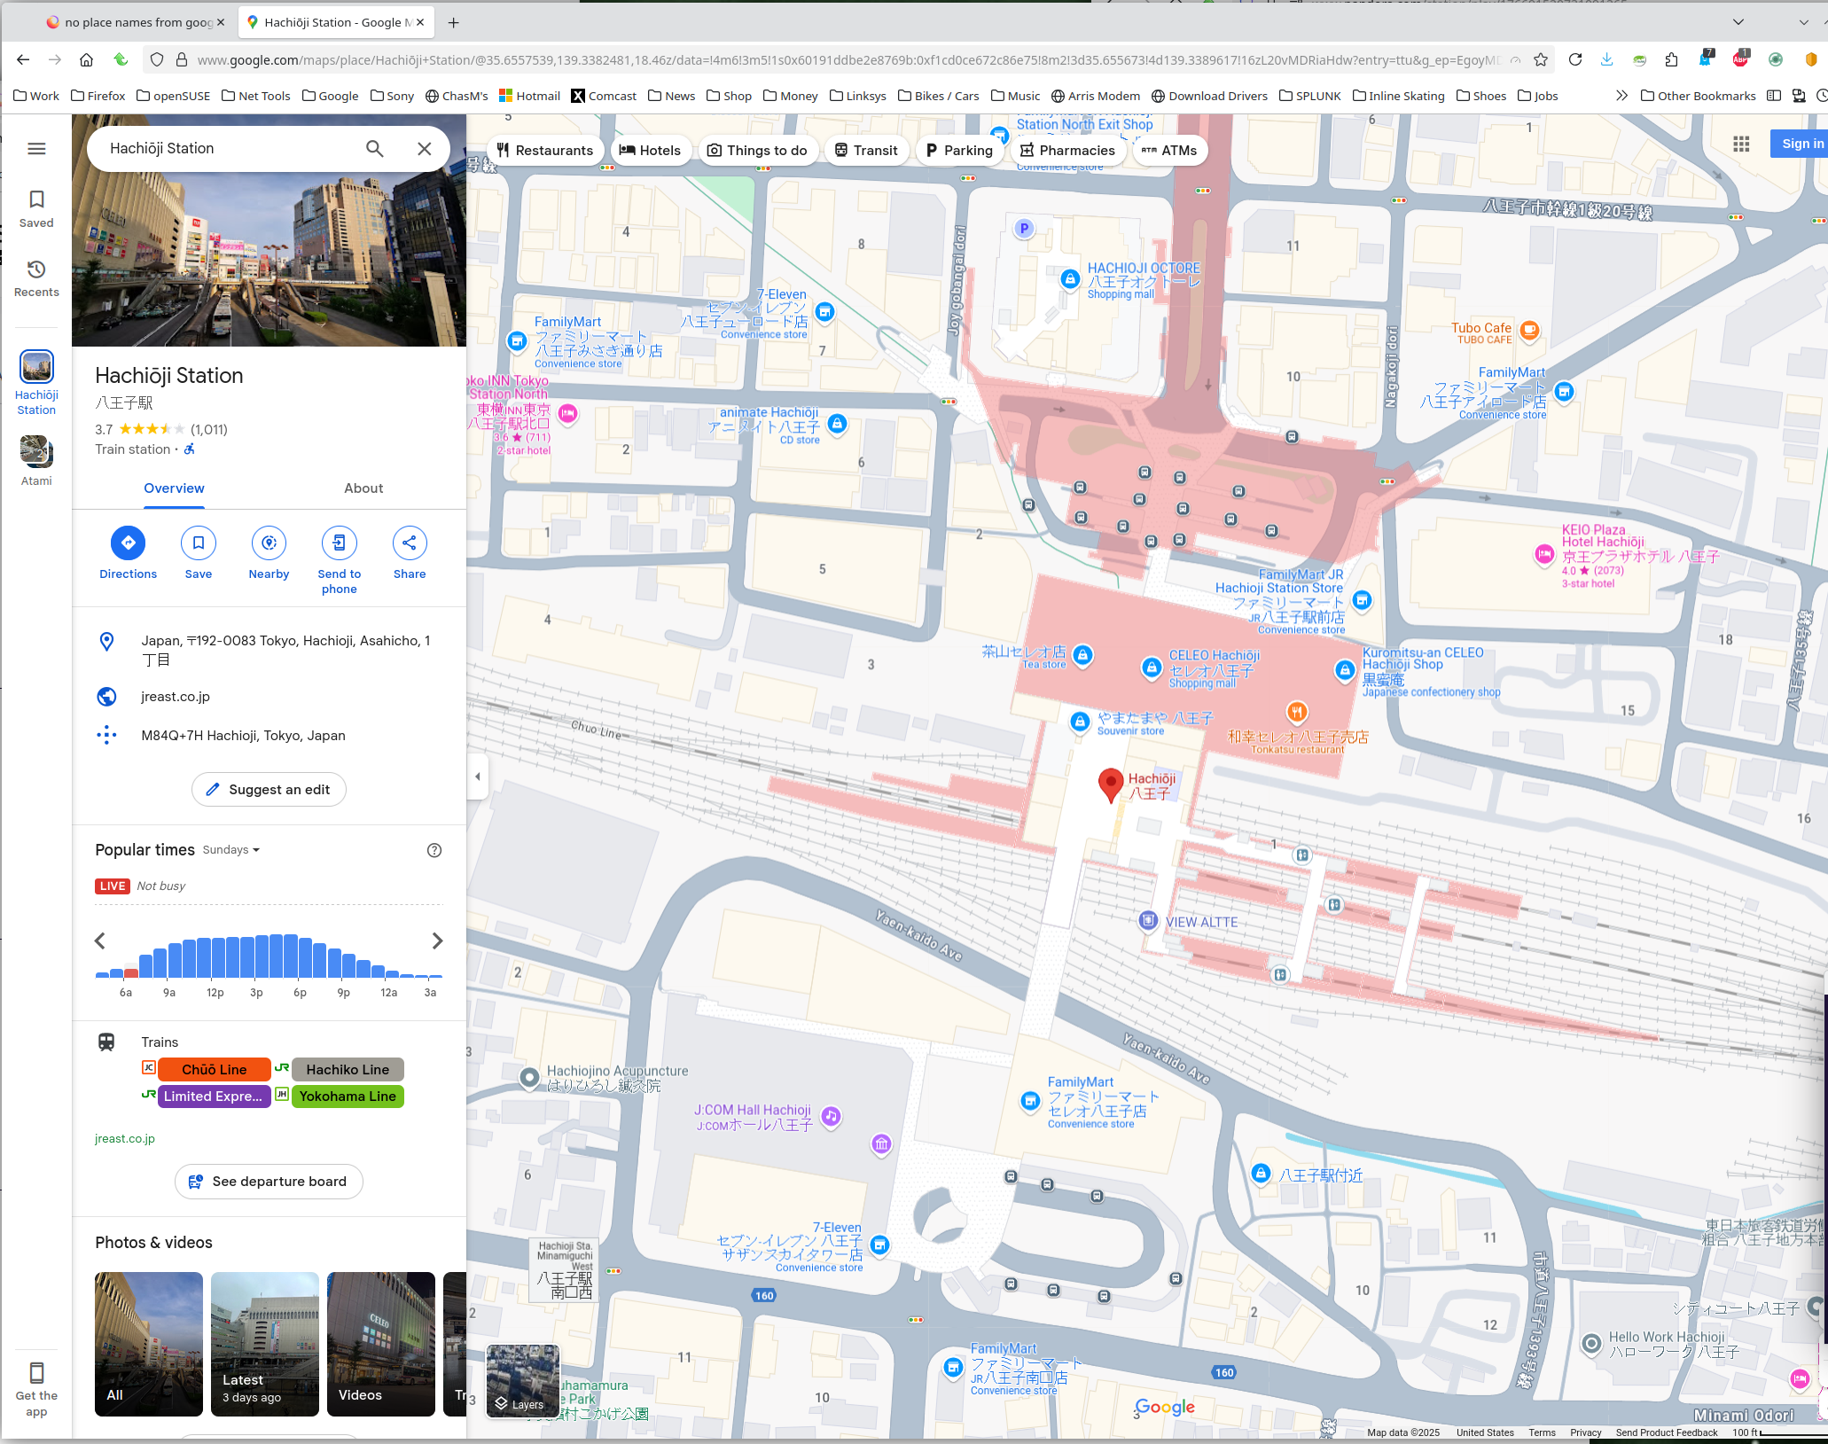Reload the page
The height and width of the screenshot is (1444, 1828).
pyautogui.click(x=1575, y=59)
